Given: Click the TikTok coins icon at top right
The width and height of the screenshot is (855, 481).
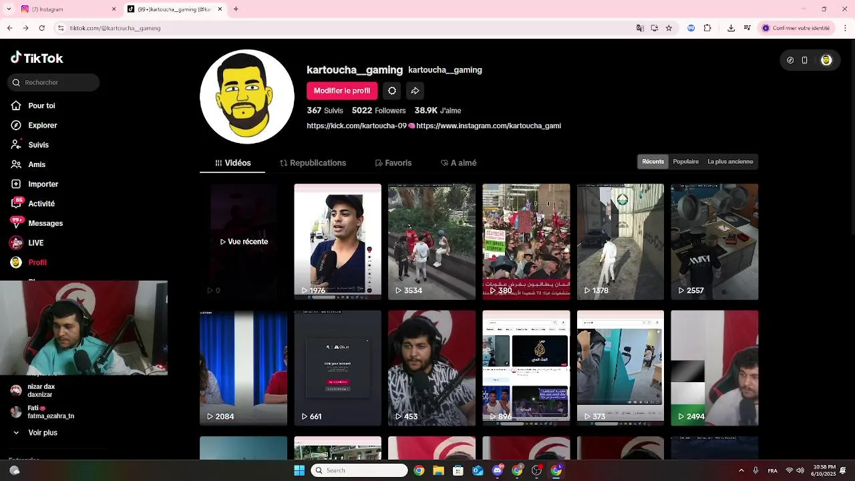Looking at the screenshot, I should click(x=791, y=60).
